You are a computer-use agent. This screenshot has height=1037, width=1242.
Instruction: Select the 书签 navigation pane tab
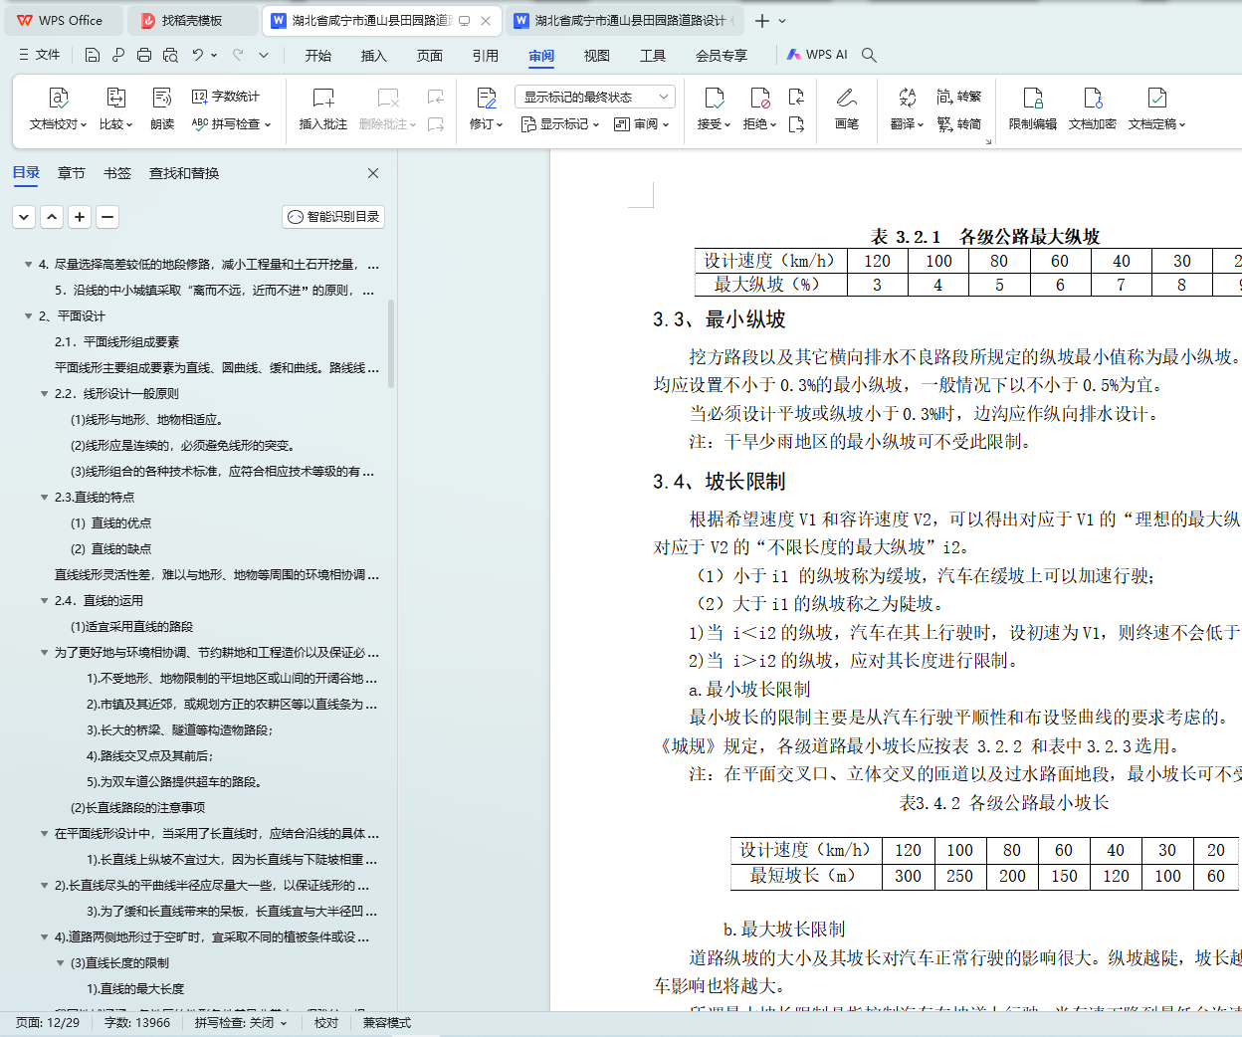click(x=117, y=173)
